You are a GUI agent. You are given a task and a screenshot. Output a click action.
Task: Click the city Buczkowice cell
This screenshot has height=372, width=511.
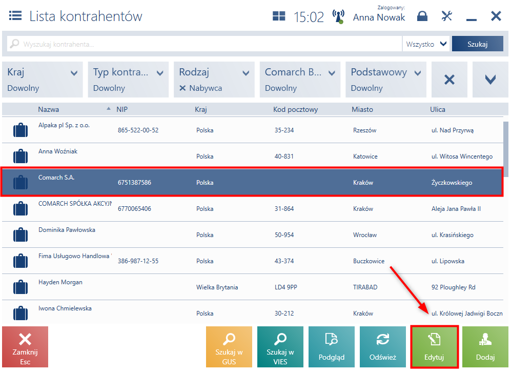pyautogui.click(x=369, y=261)
